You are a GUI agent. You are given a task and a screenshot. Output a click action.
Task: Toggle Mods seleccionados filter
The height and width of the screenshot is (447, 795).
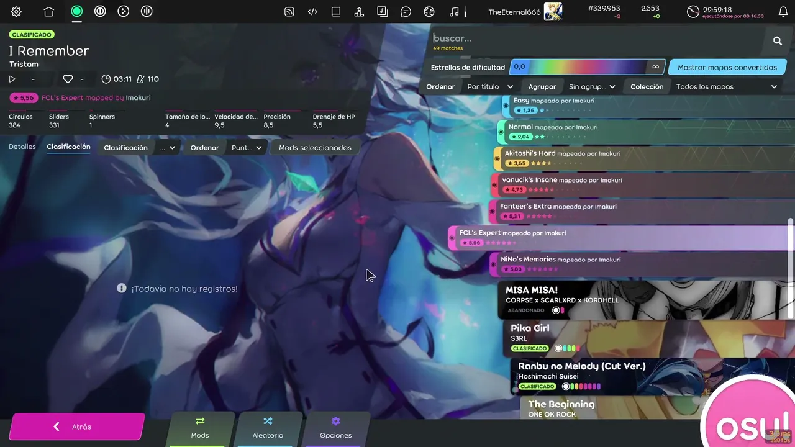[315, 148]
